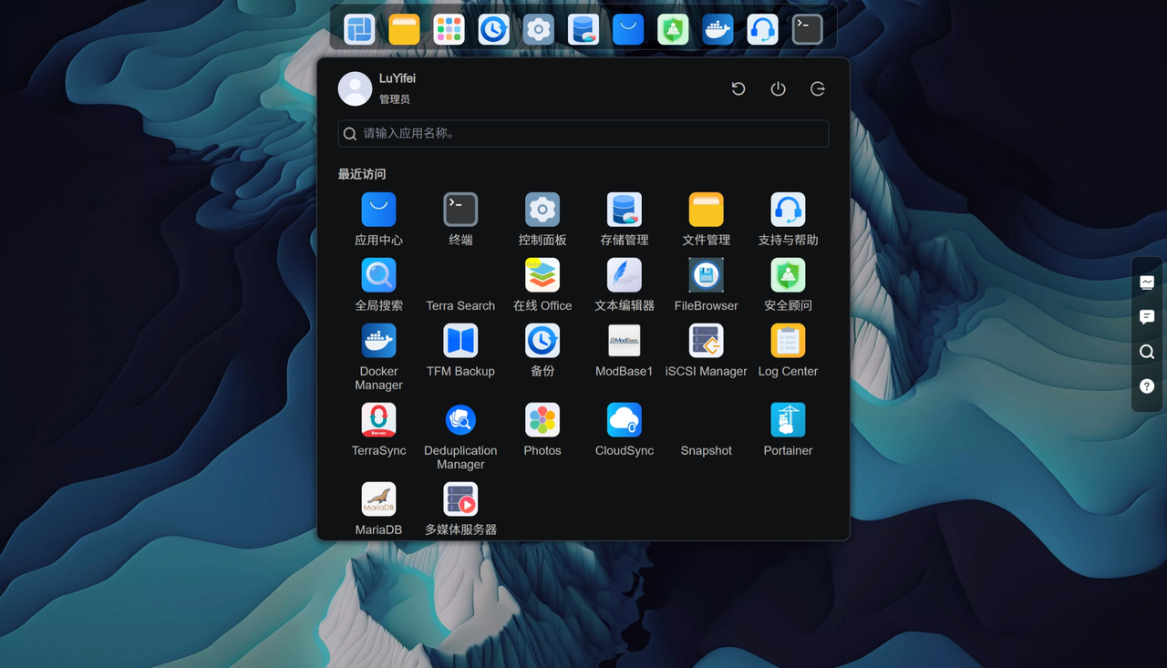Focus the 请输入应用名称 search field
The height and width of the screenshot is (668, 1167).
(583, 133)
